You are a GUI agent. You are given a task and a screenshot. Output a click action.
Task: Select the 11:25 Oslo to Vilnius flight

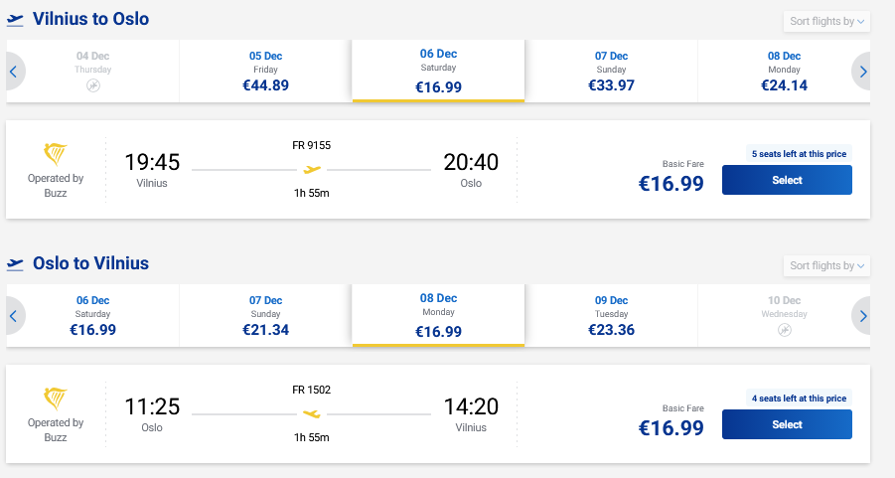click(786, 424)
